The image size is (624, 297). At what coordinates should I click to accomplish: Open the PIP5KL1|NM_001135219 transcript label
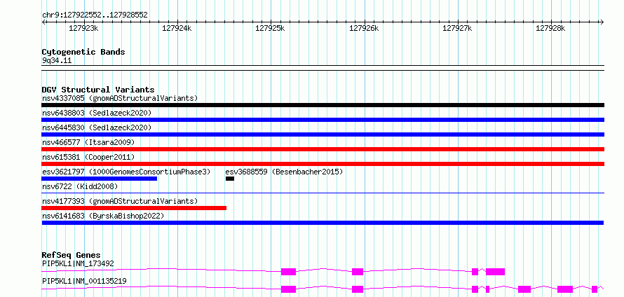pyautogui.click(x=84, y=281)
